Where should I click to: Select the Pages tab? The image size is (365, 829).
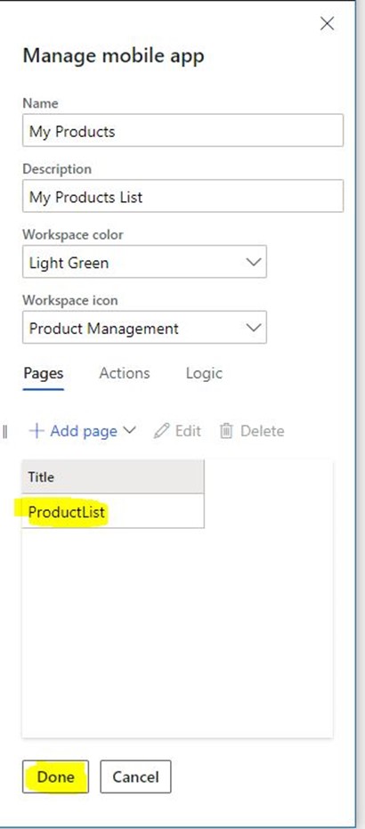click(x=44, y=373)
